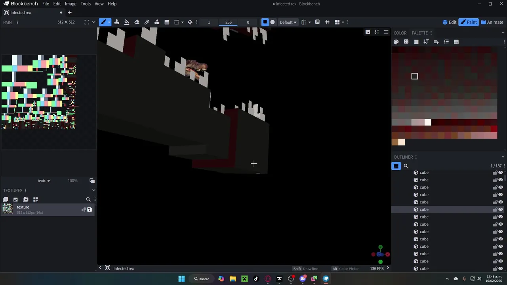
Task: Click the texture thumbnail in Textures list
Action: tap(8, 209)
